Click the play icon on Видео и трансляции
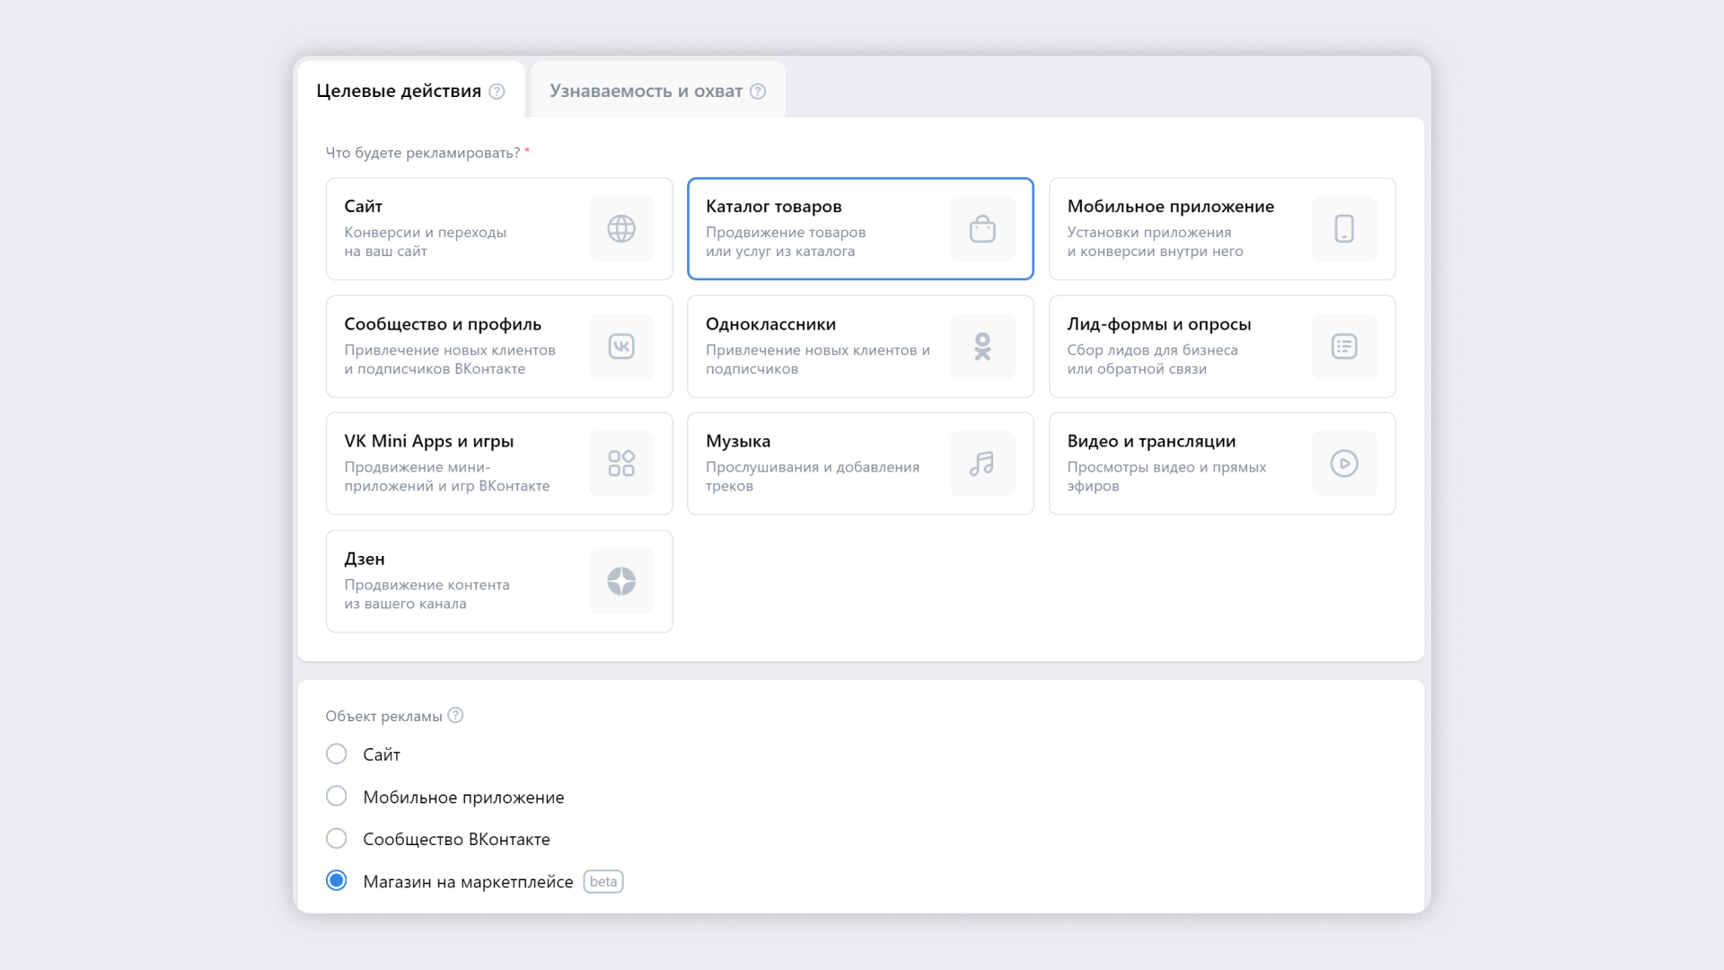 coord(1344,463)
